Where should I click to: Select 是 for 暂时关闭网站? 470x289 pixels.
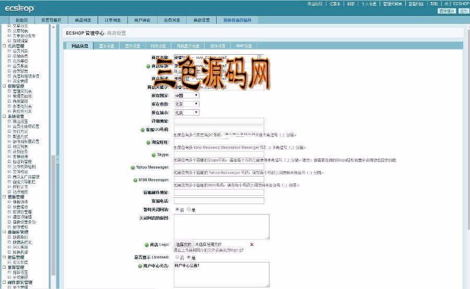(x=189, y=209)
